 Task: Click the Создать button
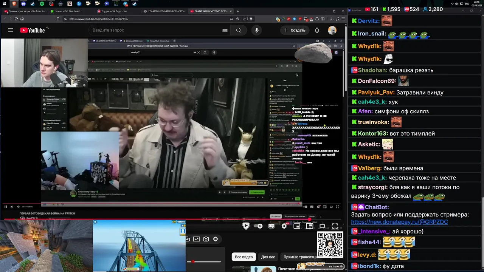tap(294, 30)
